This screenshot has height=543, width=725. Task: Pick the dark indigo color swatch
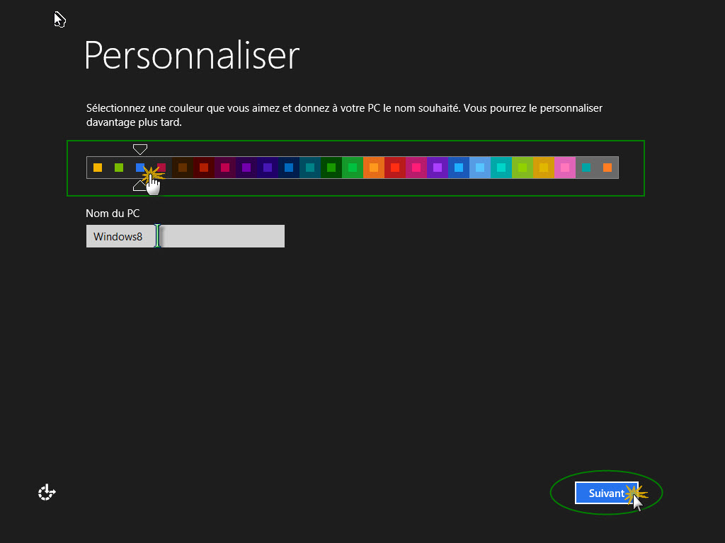268,168
